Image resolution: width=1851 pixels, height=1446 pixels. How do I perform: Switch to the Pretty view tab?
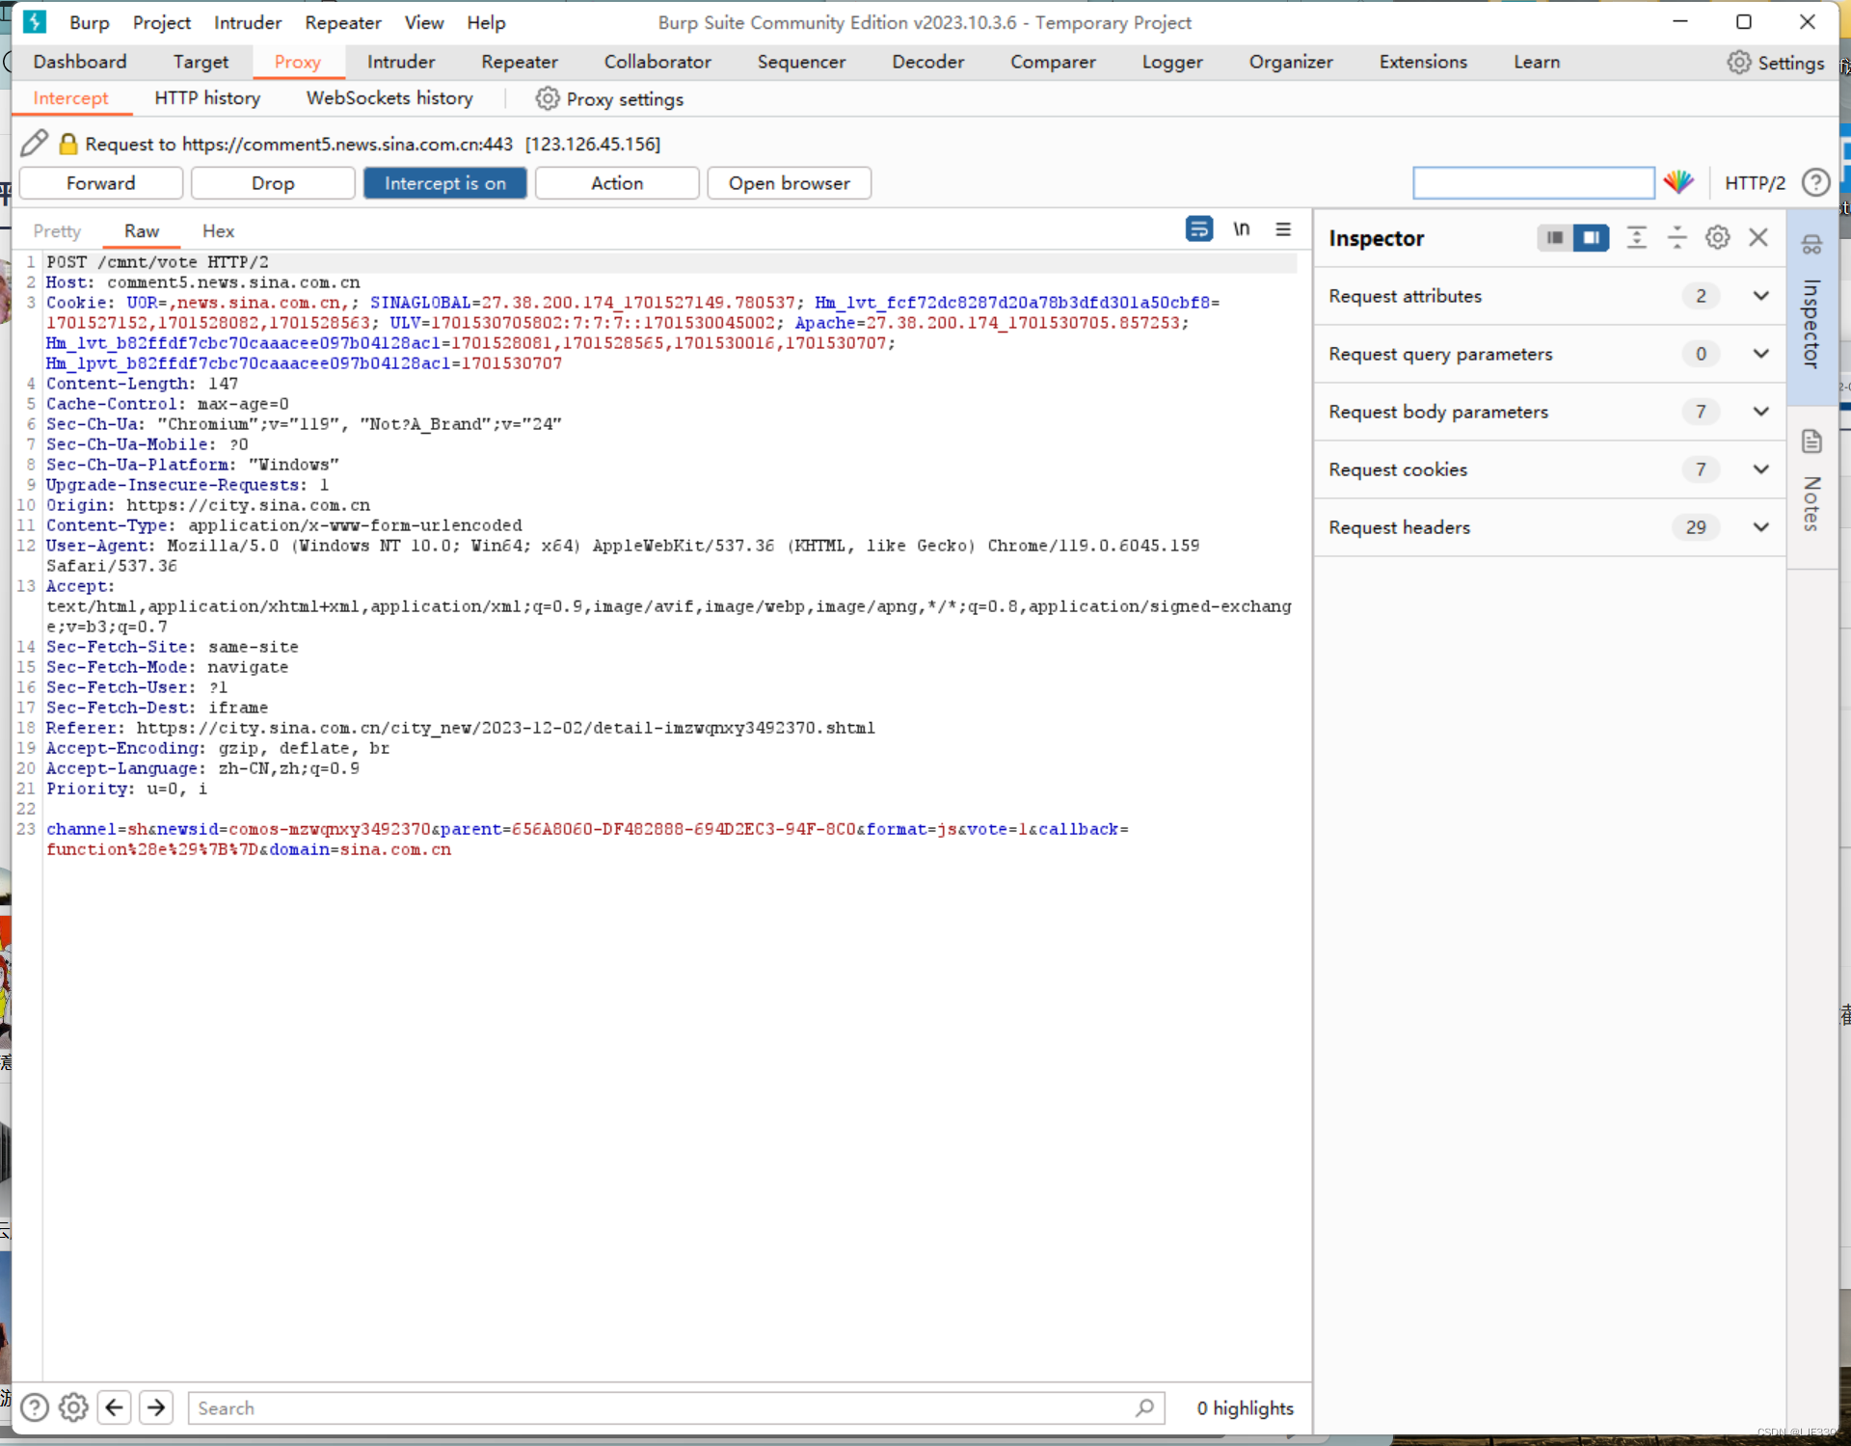(57, 230)
